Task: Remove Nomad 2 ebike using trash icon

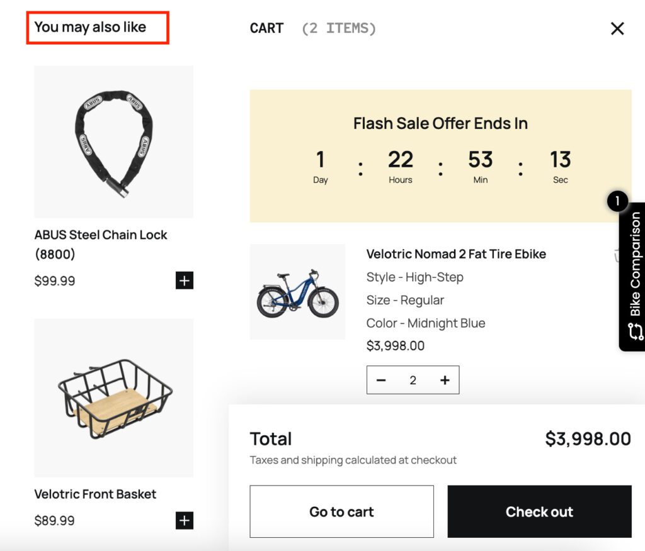Action: [617, 256]
